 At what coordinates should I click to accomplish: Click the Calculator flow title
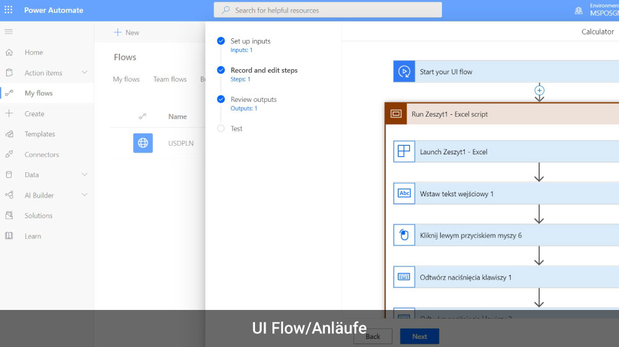(x=597, y=31)
